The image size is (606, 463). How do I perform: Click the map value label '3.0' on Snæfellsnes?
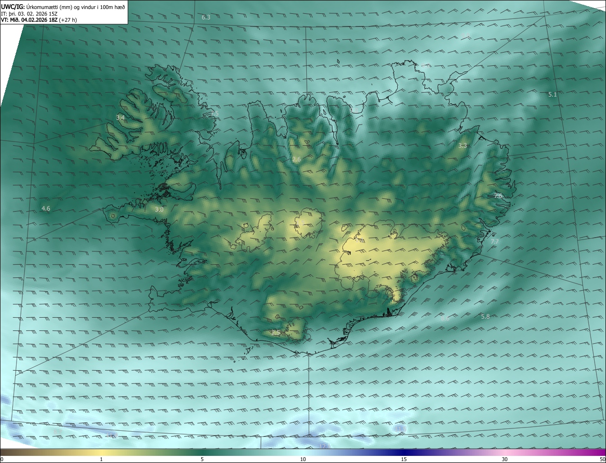159,209
